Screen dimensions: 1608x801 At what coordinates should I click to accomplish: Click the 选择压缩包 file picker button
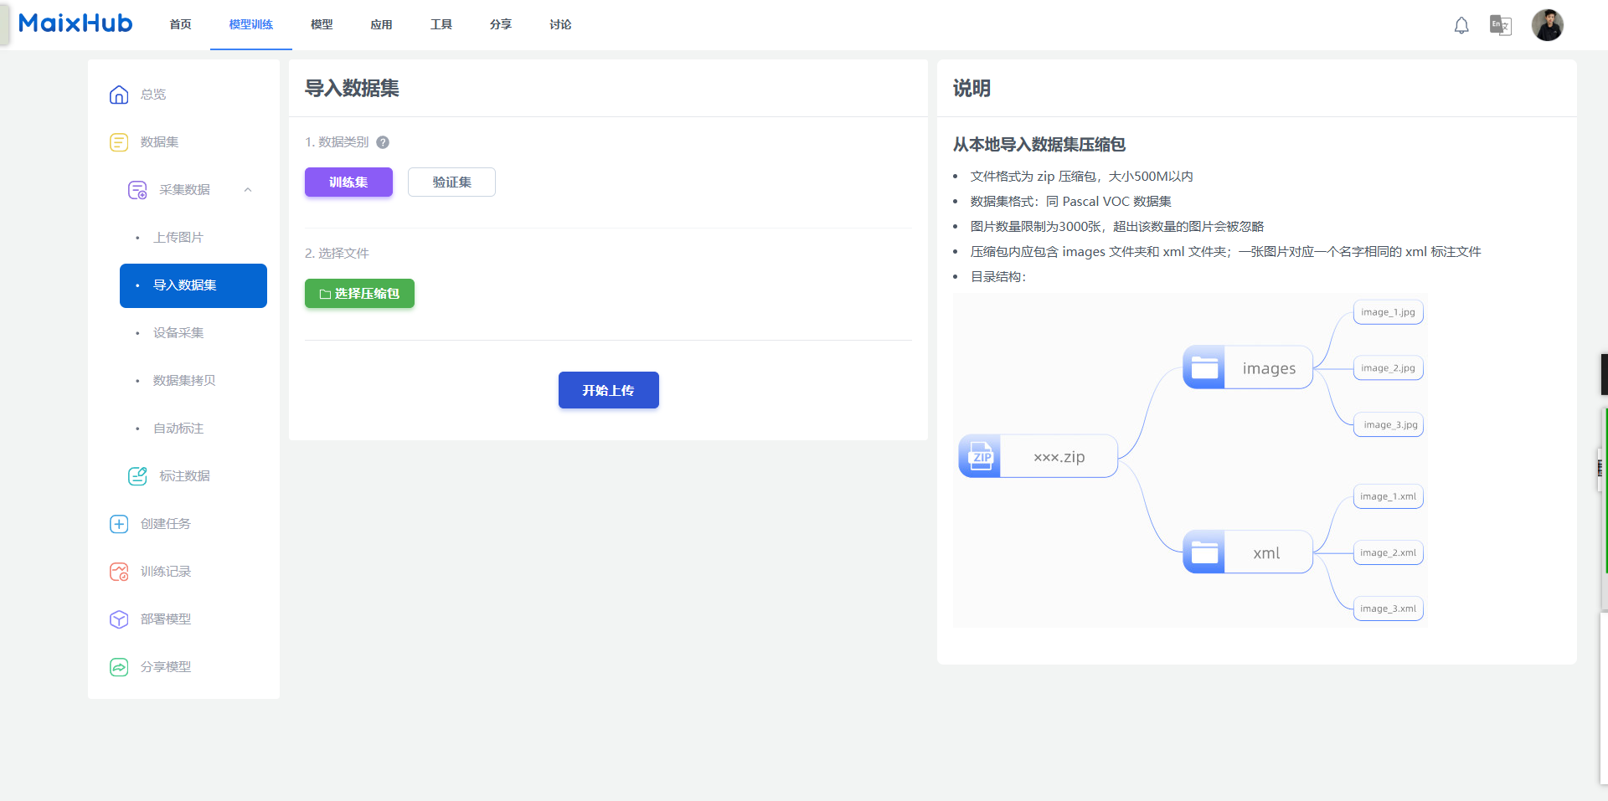359,293
